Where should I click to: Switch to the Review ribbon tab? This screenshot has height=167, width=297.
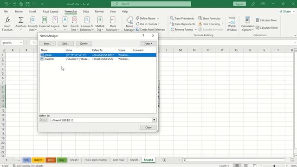pos(99,11)
